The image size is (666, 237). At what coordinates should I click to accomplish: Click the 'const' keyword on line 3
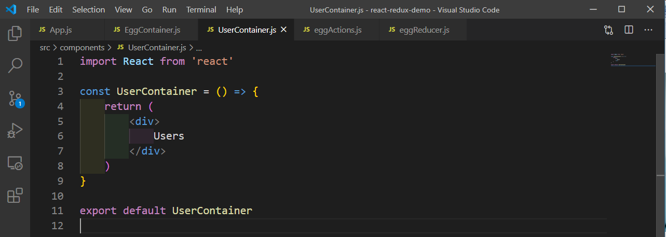95,91
